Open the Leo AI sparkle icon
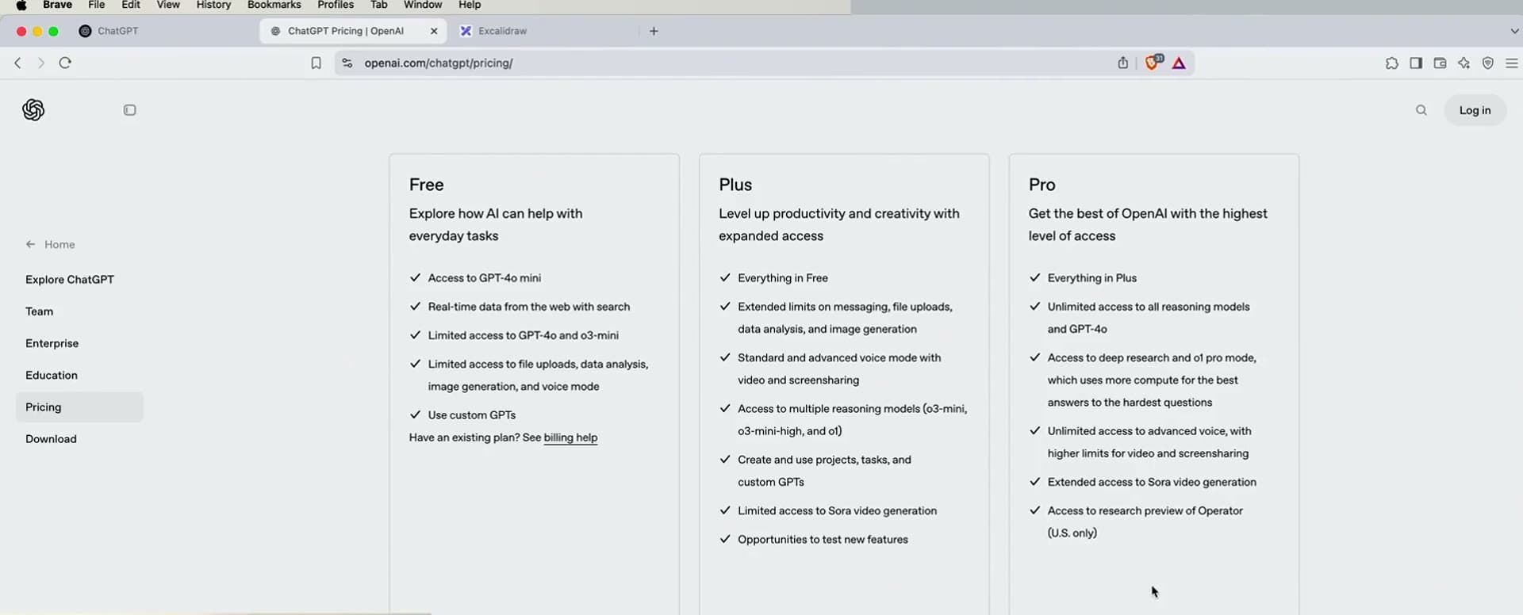This screenshot has height=615, width=1523. [x=1464, y=63]
